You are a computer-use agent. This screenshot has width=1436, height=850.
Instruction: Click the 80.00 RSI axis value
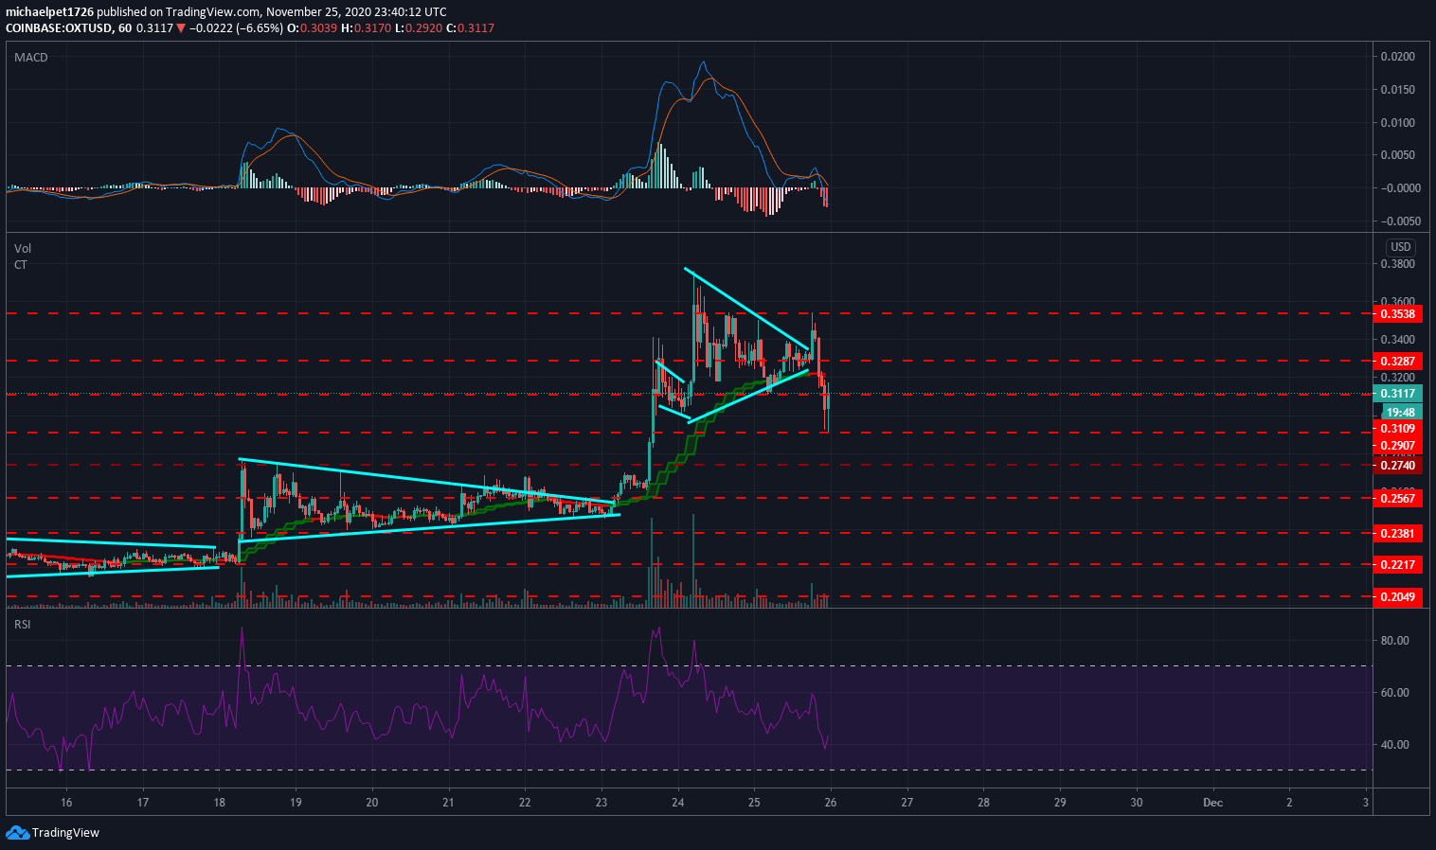click(x=1395, y=641)
